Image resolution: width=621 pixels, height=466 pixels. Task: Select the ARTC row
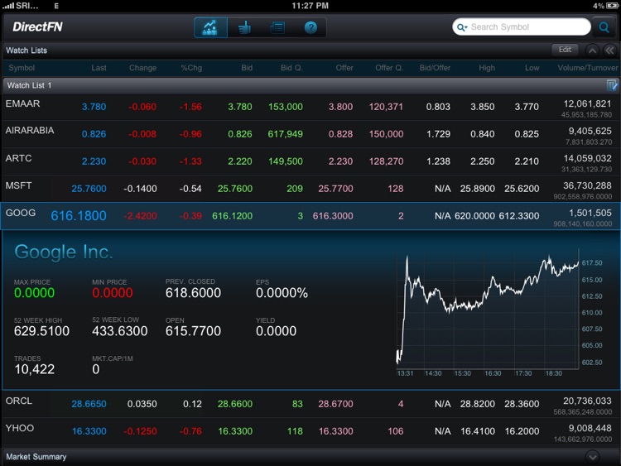click(310, 161)
